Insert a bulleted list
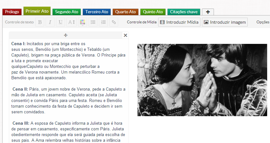This screenshot has height=143, width=270. pyautogui.click(x=93, y=22)
